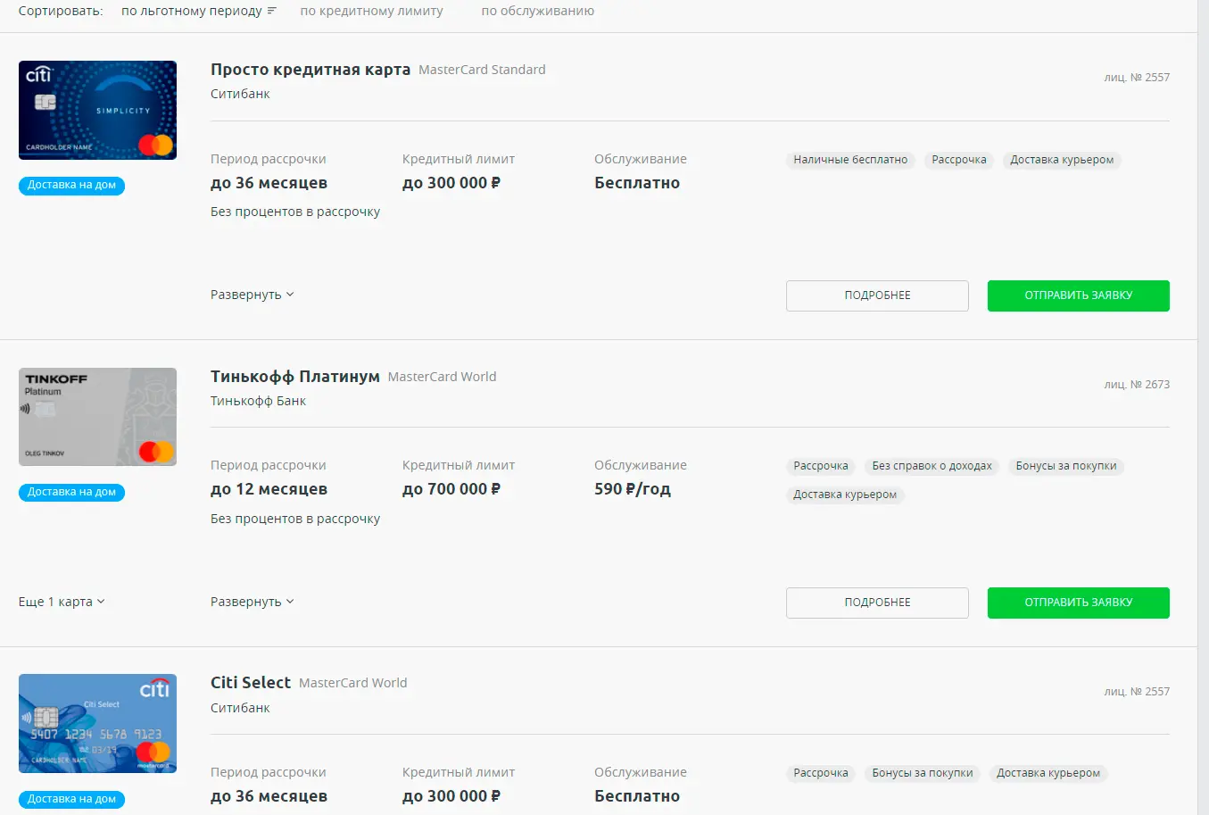Sort by grace period (по льготному периоду)
The height and width of the screenshot is (815, 1209).
tap(191, 12)
